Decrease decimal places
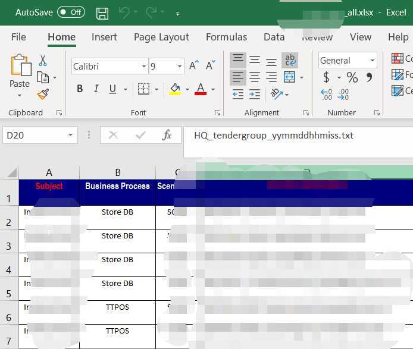This screenshot has width=413, height=349. coord(344,94)
